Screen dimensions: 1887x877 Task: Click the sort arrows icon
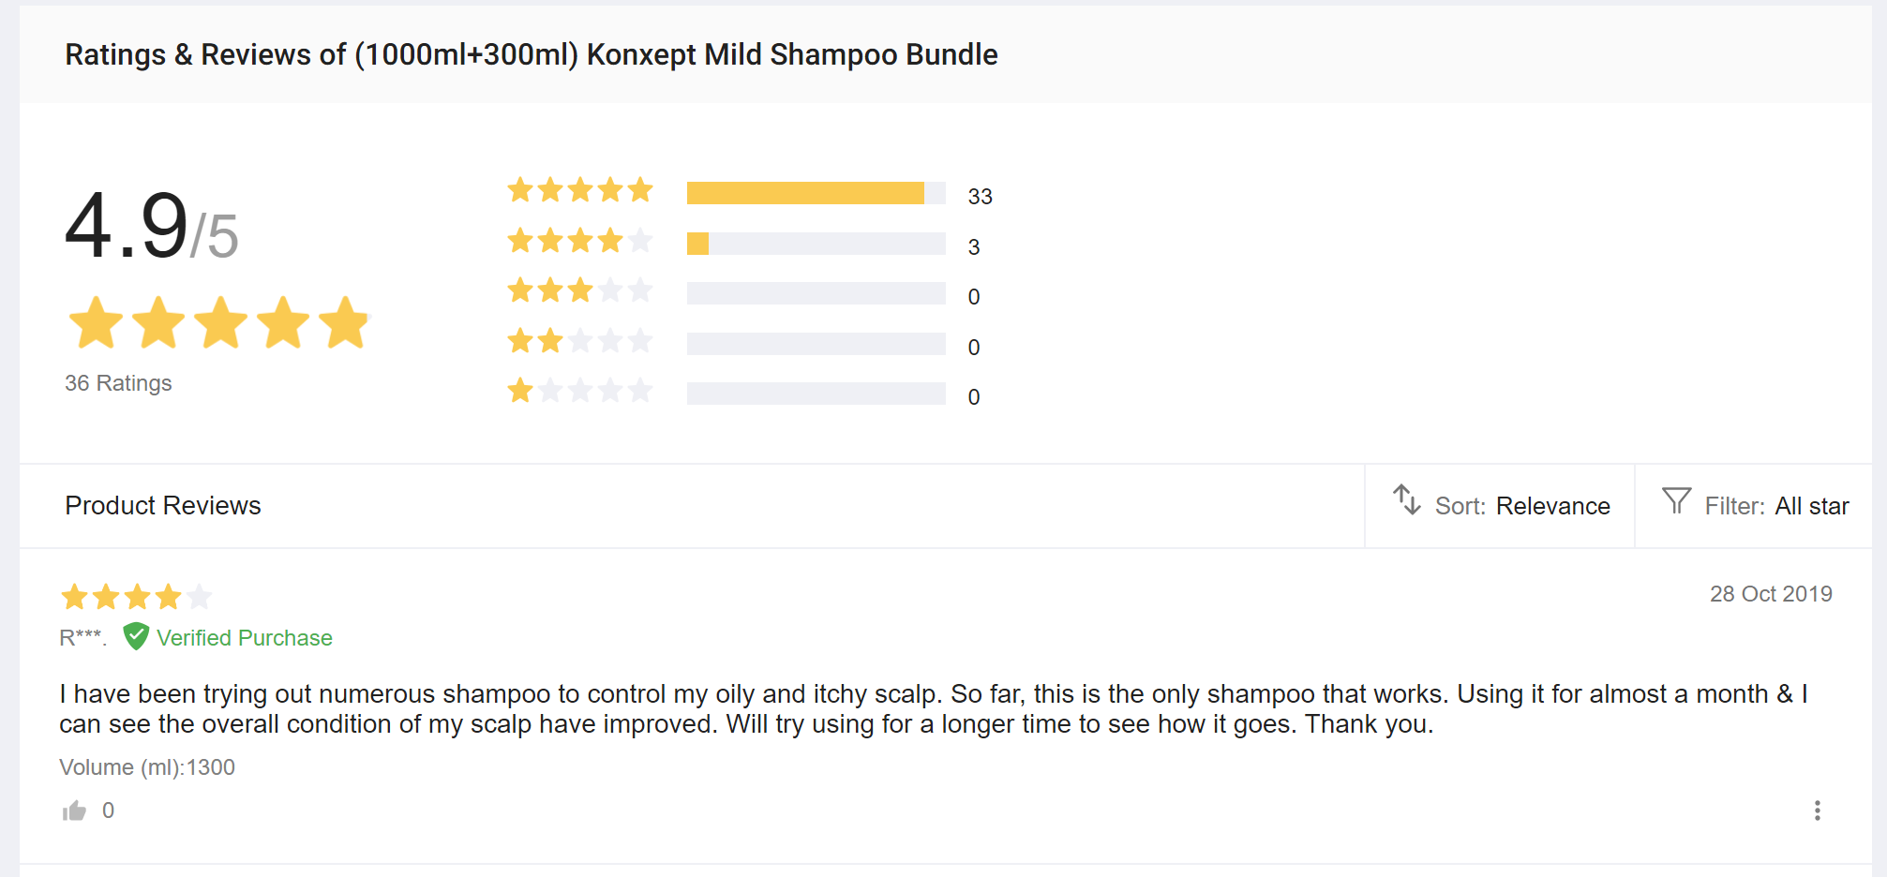tap(1406, 500)
